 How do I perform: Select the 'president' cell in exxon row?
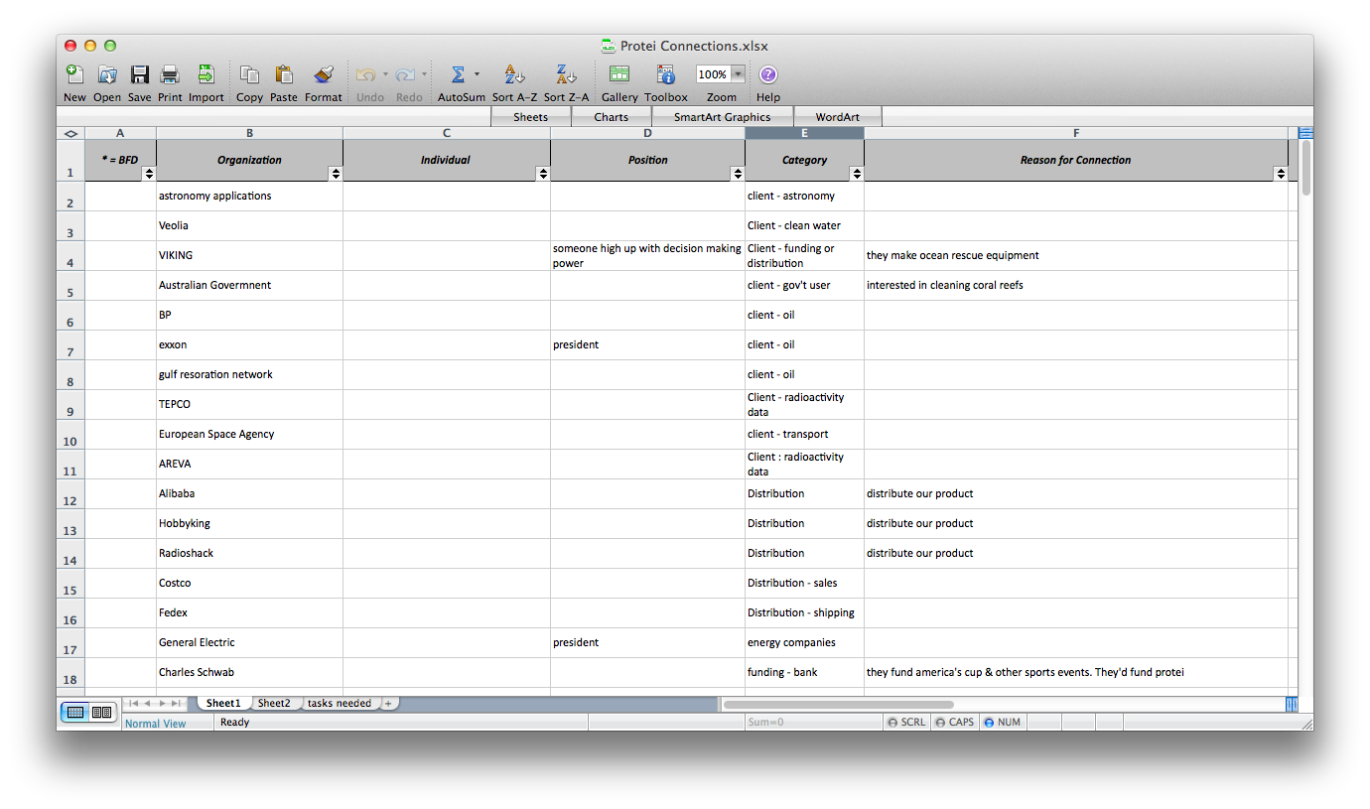(x=647, y=345)
